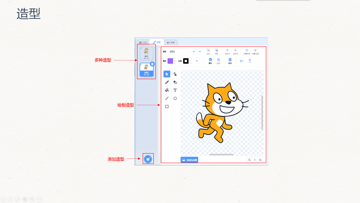Click the Flip Vertical icon
This screenshot has height=203, width=360.
[250, 61]
